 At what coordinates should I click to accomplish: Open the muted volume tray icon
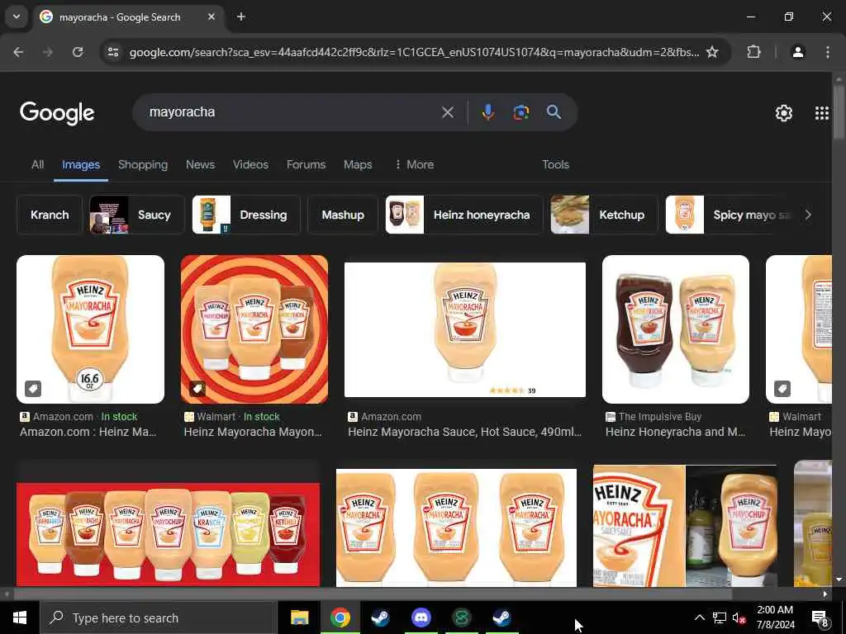coord(739,617)
